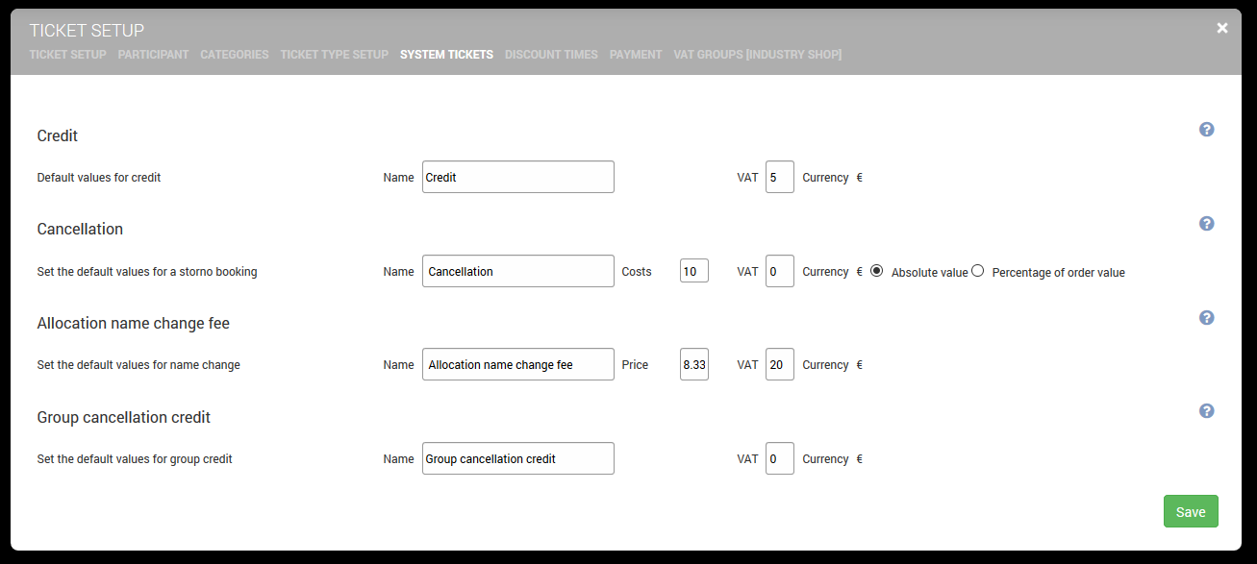Open the Participant tab
Viewport: 1257px width, 564px height.
(153, 55)
